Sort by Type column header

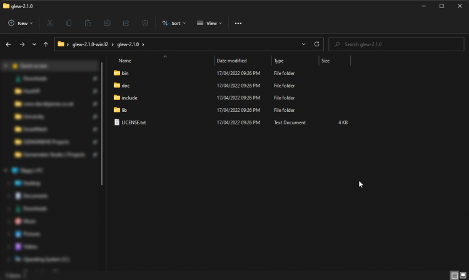(278, 61)
